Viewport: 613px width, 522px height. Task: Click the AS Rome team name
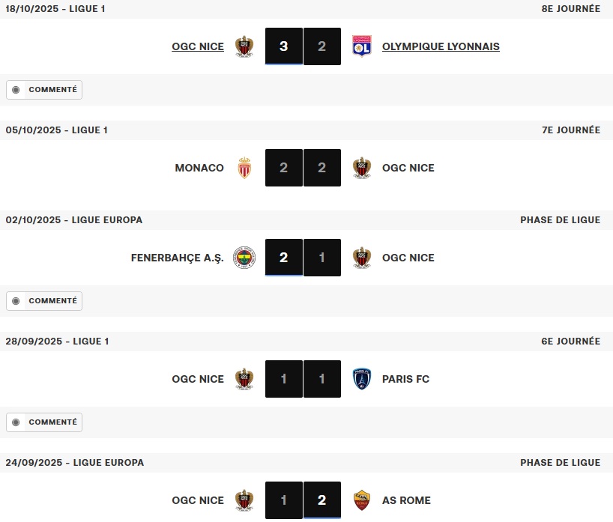406,500
